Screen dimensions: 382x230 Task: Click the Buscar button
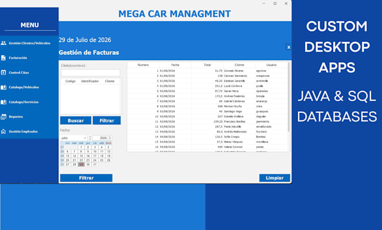(x=76, y=120)
